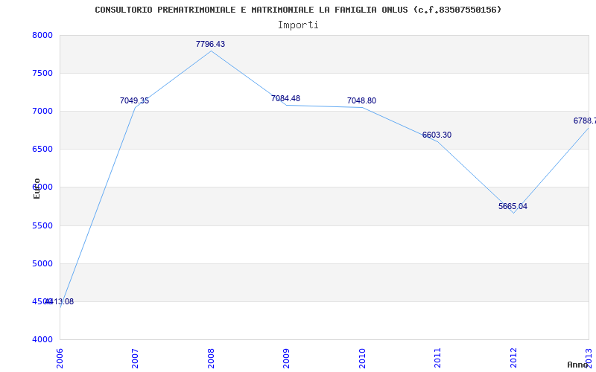596x372 pixels.
Task: Click the 7796.43 data point label
Action: click(x=210, y=44)
